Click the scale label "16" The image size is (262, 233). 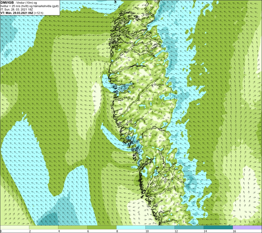click(234, 231)
